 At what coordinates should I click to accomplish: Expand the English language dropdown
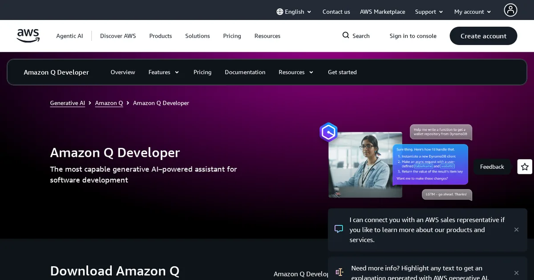(x=294, y=12)
